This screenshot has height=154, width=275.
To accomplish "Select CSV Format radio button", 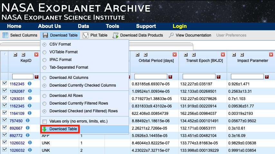I will click(45, 45).
